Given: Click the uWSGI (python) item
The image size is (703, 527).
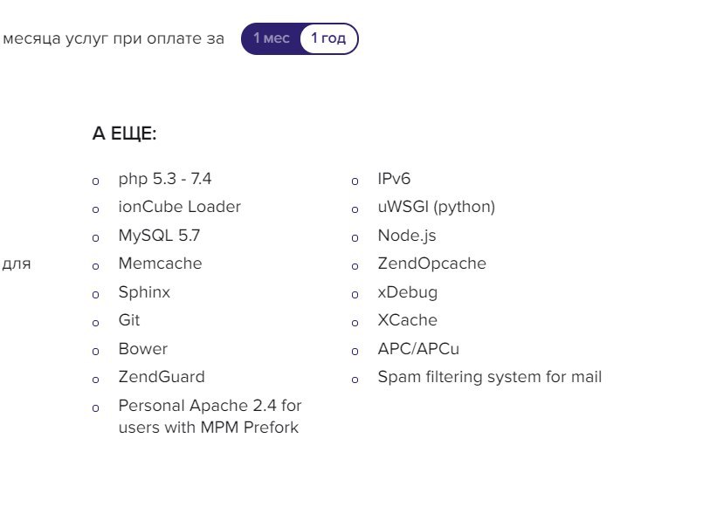Looking at the screenshot, I should pyautogui.click(x=437, y=207).
